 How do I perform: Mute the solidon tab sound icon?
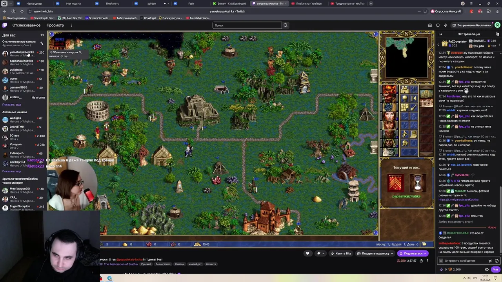(165, 4)
